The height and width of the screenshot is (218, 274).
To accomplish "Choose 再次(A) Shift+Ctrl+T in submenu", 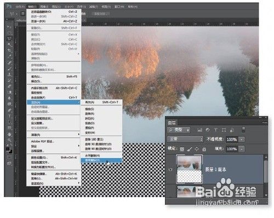I will click(101, 102).
